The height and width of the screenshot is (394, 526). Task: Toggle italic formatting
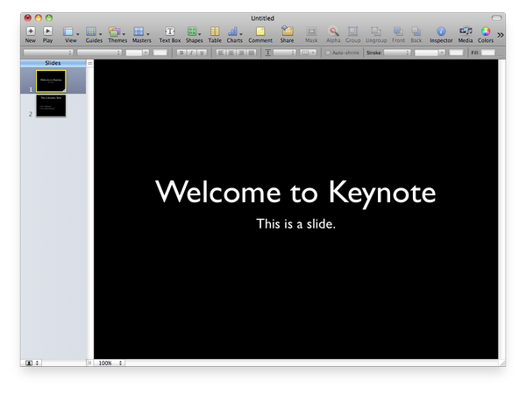click(x=191, y=53)
